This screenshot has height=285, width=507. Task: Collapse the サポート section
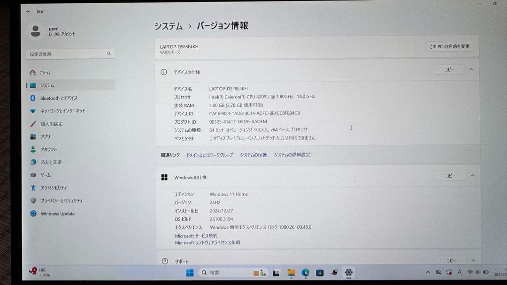(x=473, y=261)
